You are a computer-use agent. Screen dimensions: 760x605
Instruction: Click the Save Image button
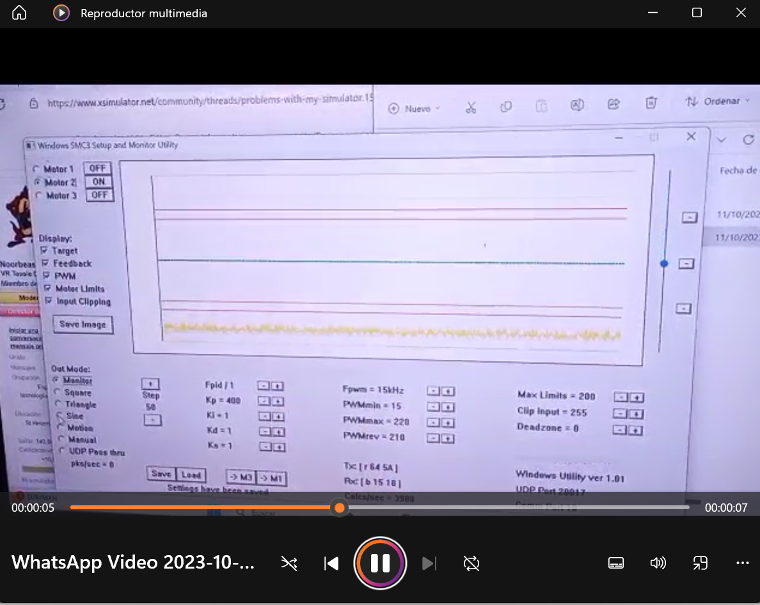point(83,325)
